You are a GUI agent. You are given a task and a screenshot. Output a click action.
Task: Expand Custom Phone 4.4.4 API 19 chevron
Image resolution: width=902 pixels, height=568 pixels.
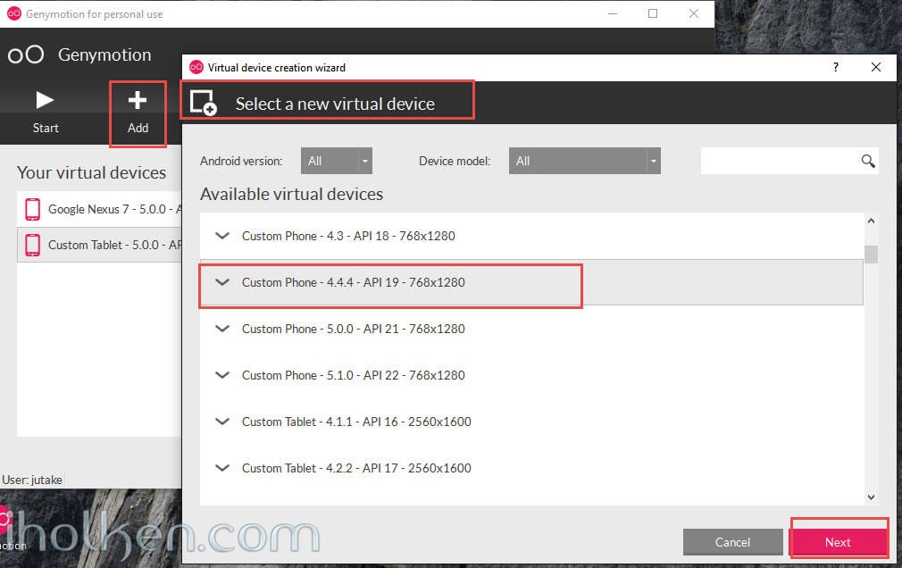click(222, 282)
